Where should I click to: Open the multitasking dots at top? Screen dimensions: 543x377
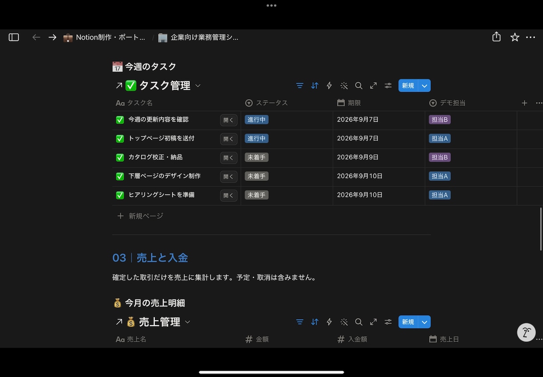[271, 6]
